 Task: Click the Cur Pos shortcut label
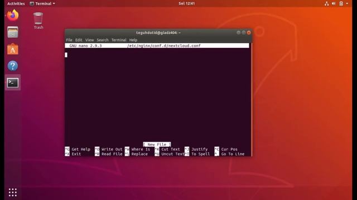pyautogui.click(x=229, y=149)
